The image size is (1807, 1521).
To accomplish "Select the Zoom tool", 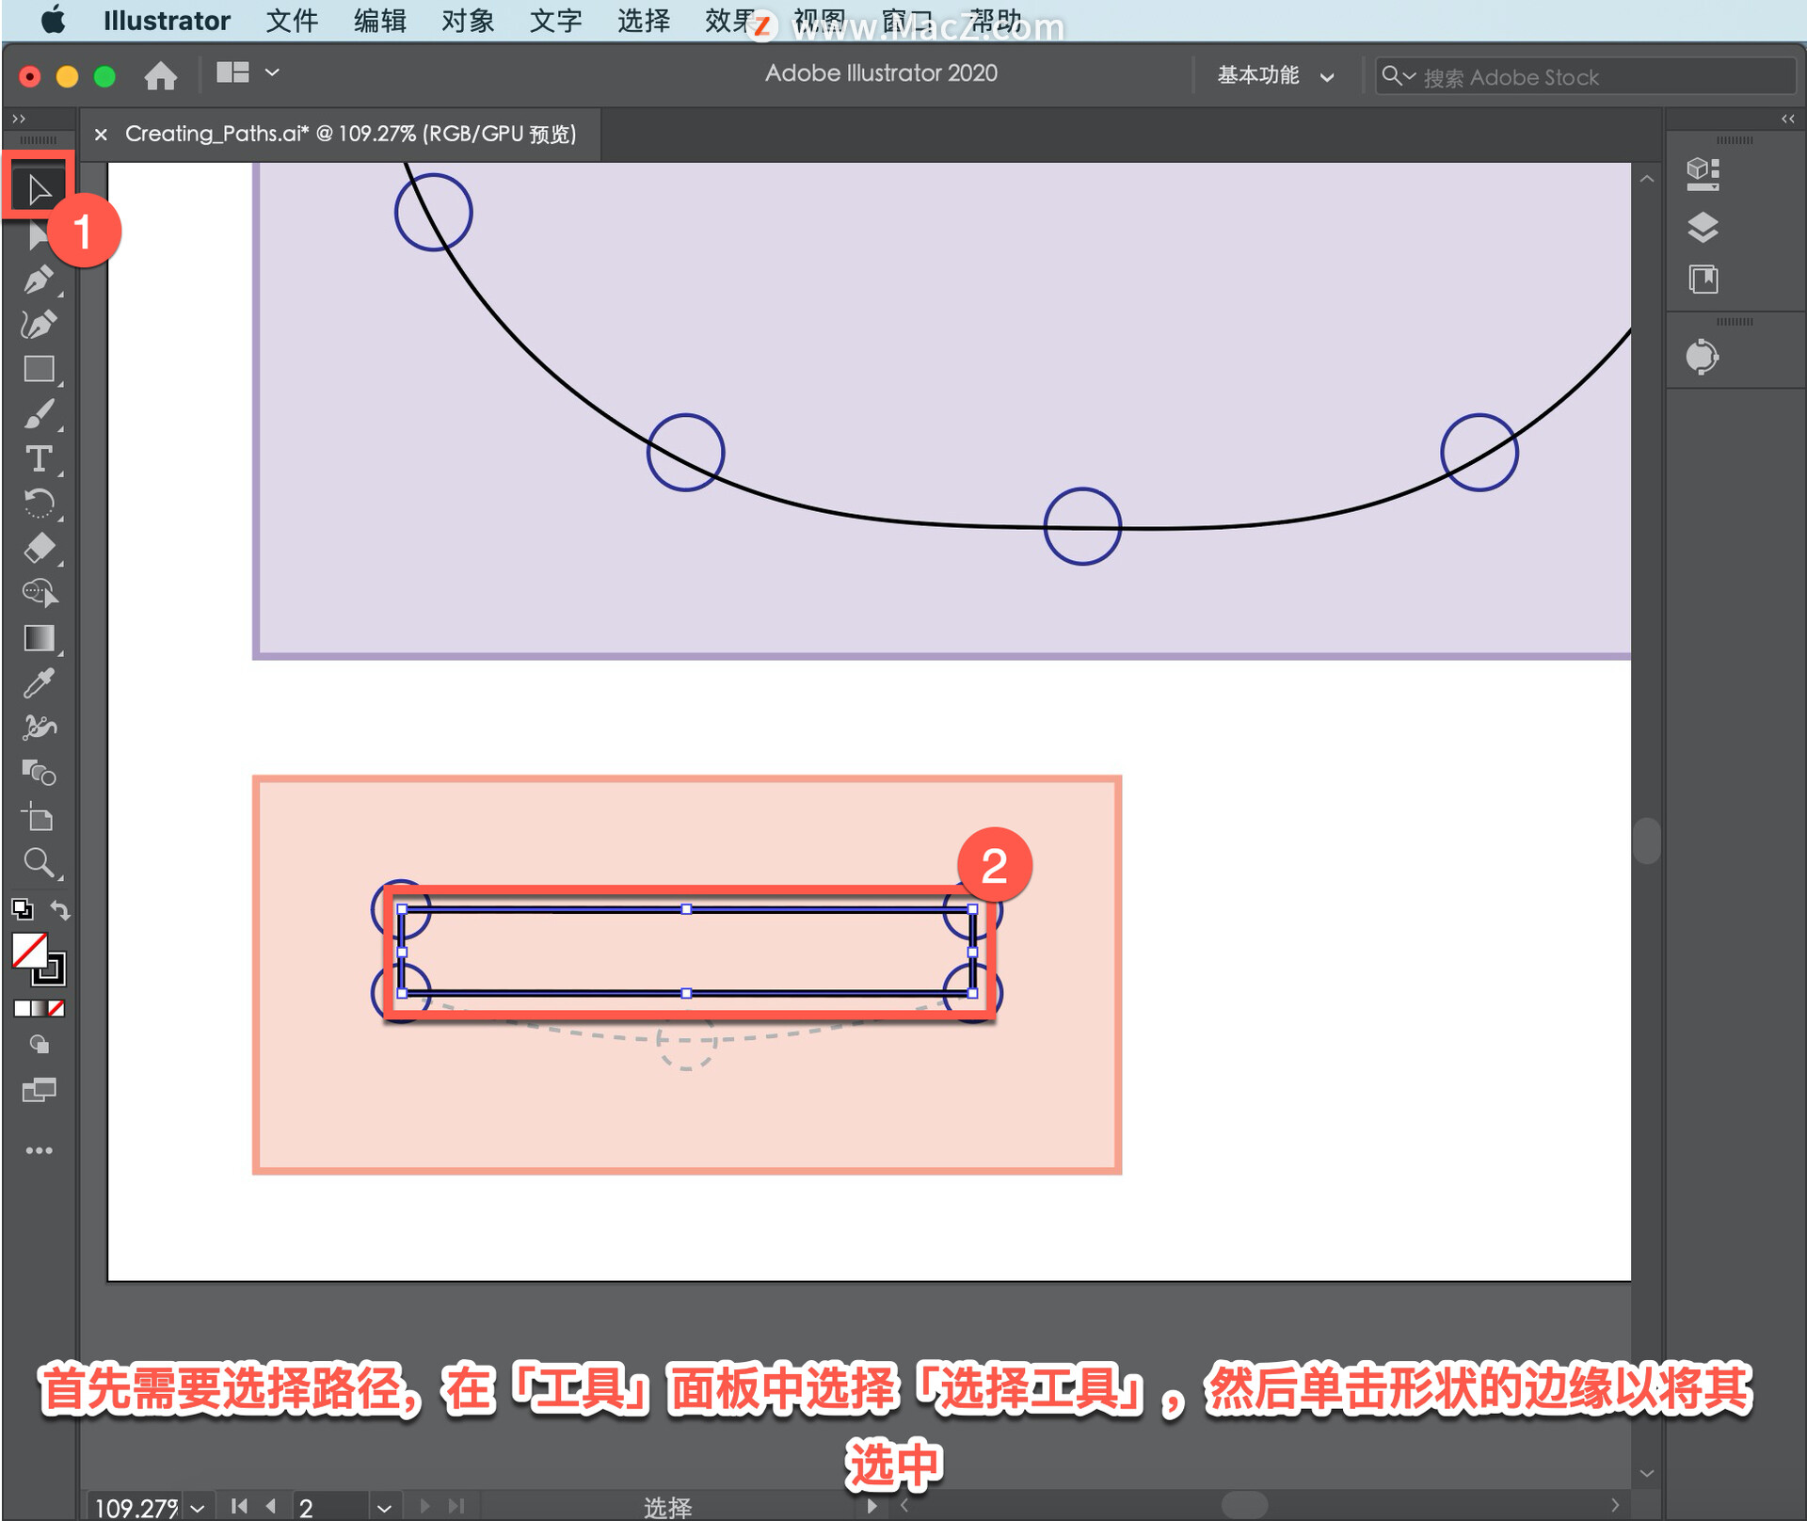I will coord(38,862).
